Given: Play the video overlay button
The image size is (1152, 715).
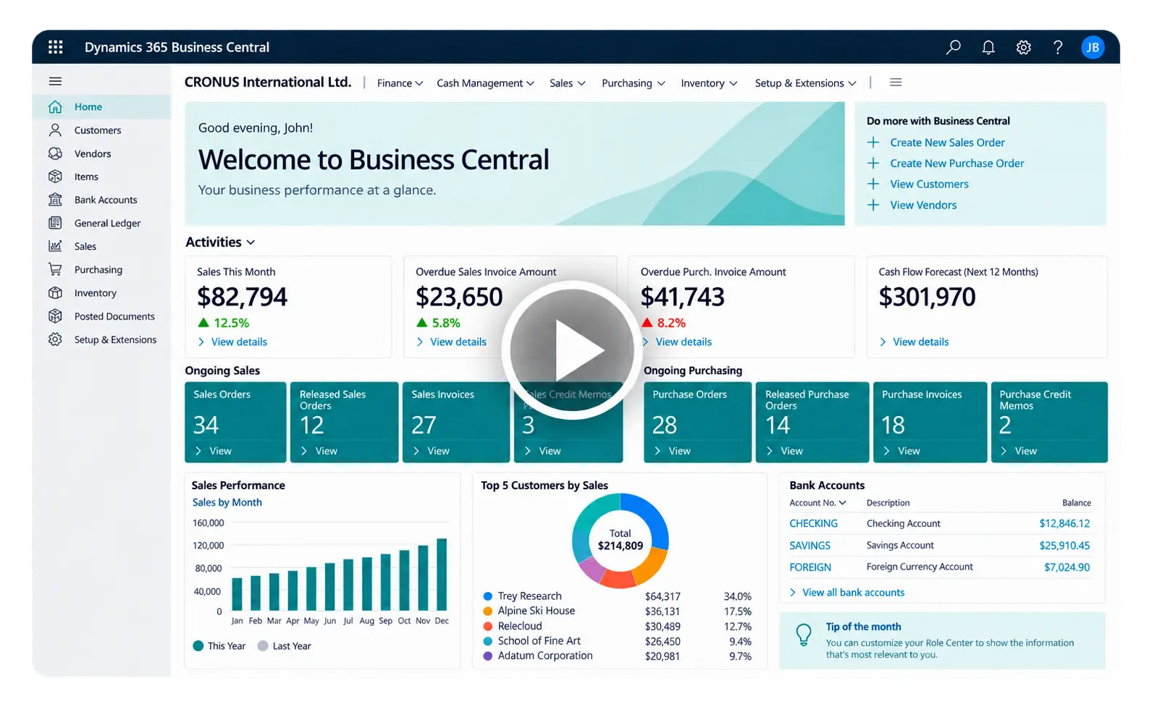Looking at the screenshot, I should pos(572,350).
